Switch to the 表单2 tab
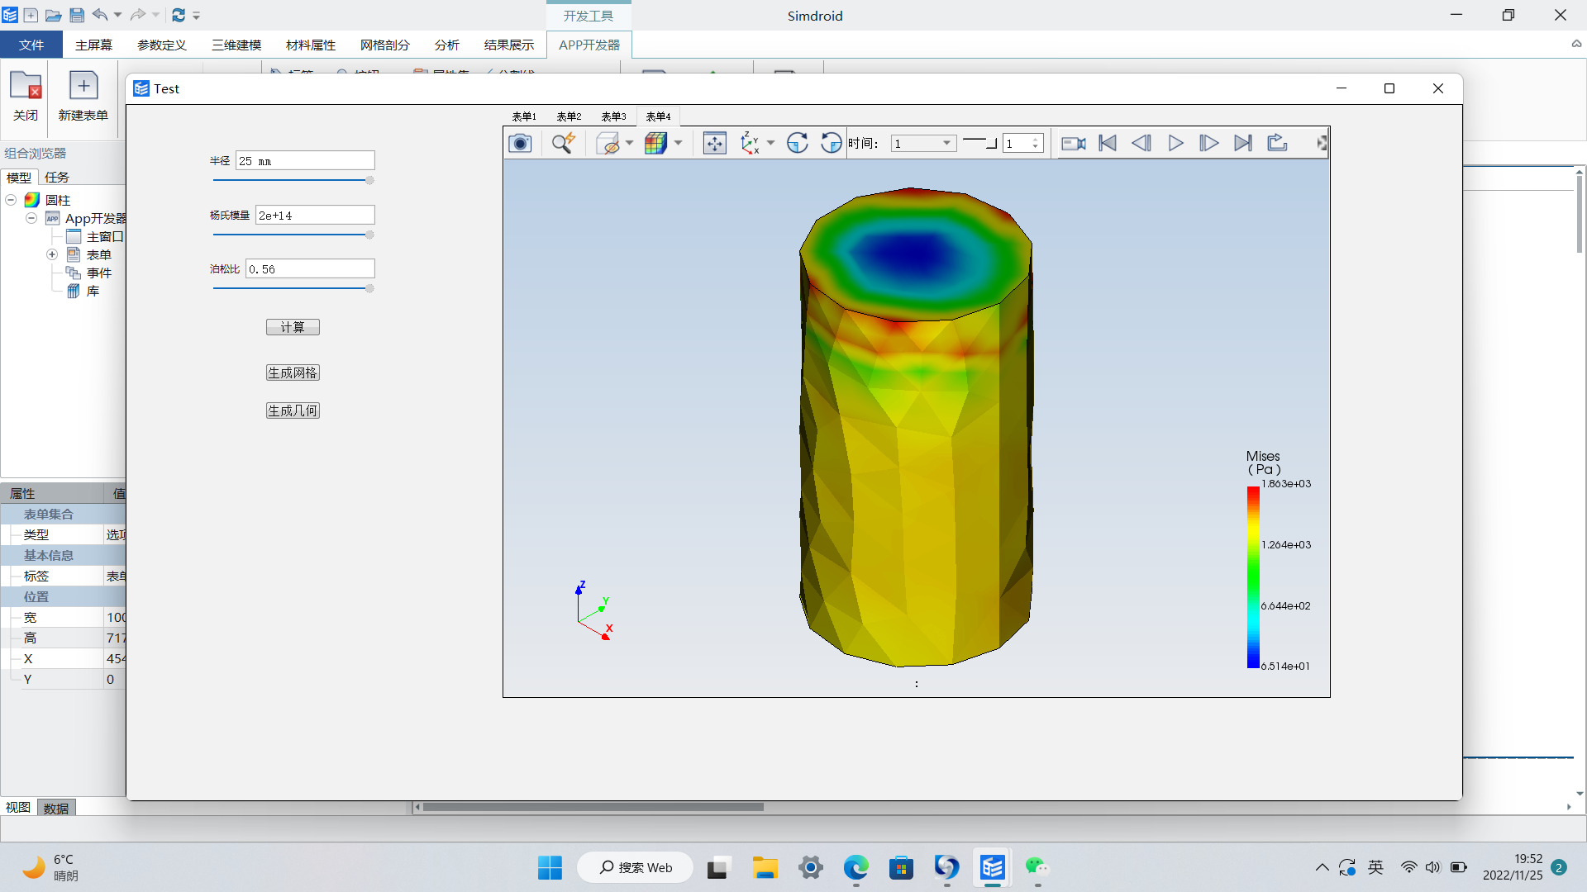The width and height of the screenshot is (1587, 892). pyautogui.click(x=569, y=116)
